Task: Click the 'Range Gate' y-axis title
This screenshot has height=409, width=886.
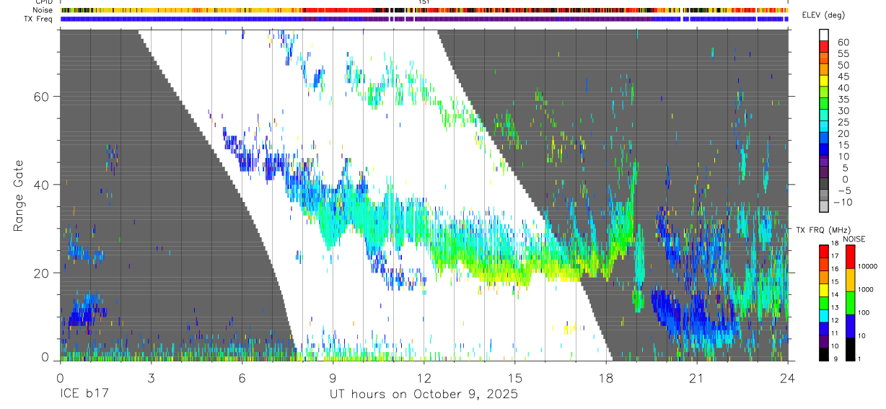Action: [x=19, y=195]
